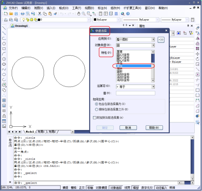This screenshot has width=202, height=191.
Task: Click the blue Help question icon
Action: tap(128, 14)
